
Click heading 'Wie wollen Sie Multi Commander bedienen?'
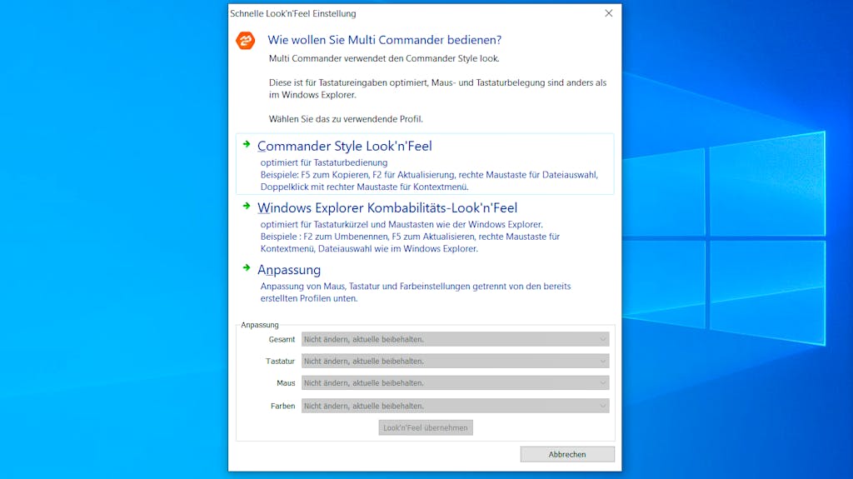pos(385,40)
